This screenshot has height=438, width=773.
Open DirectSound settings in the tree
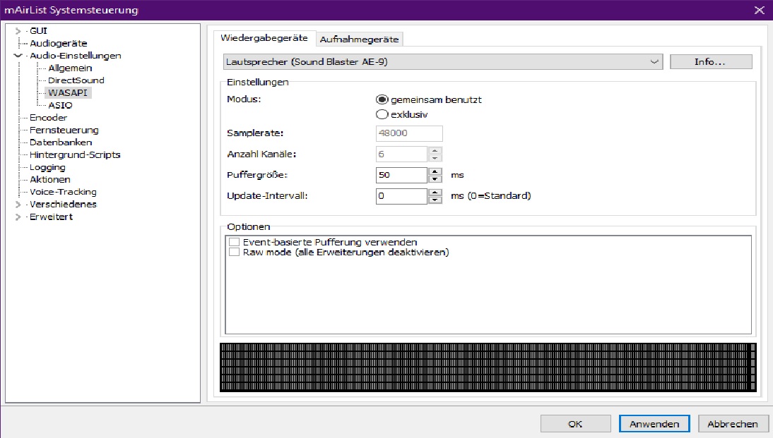click(76, 80)
